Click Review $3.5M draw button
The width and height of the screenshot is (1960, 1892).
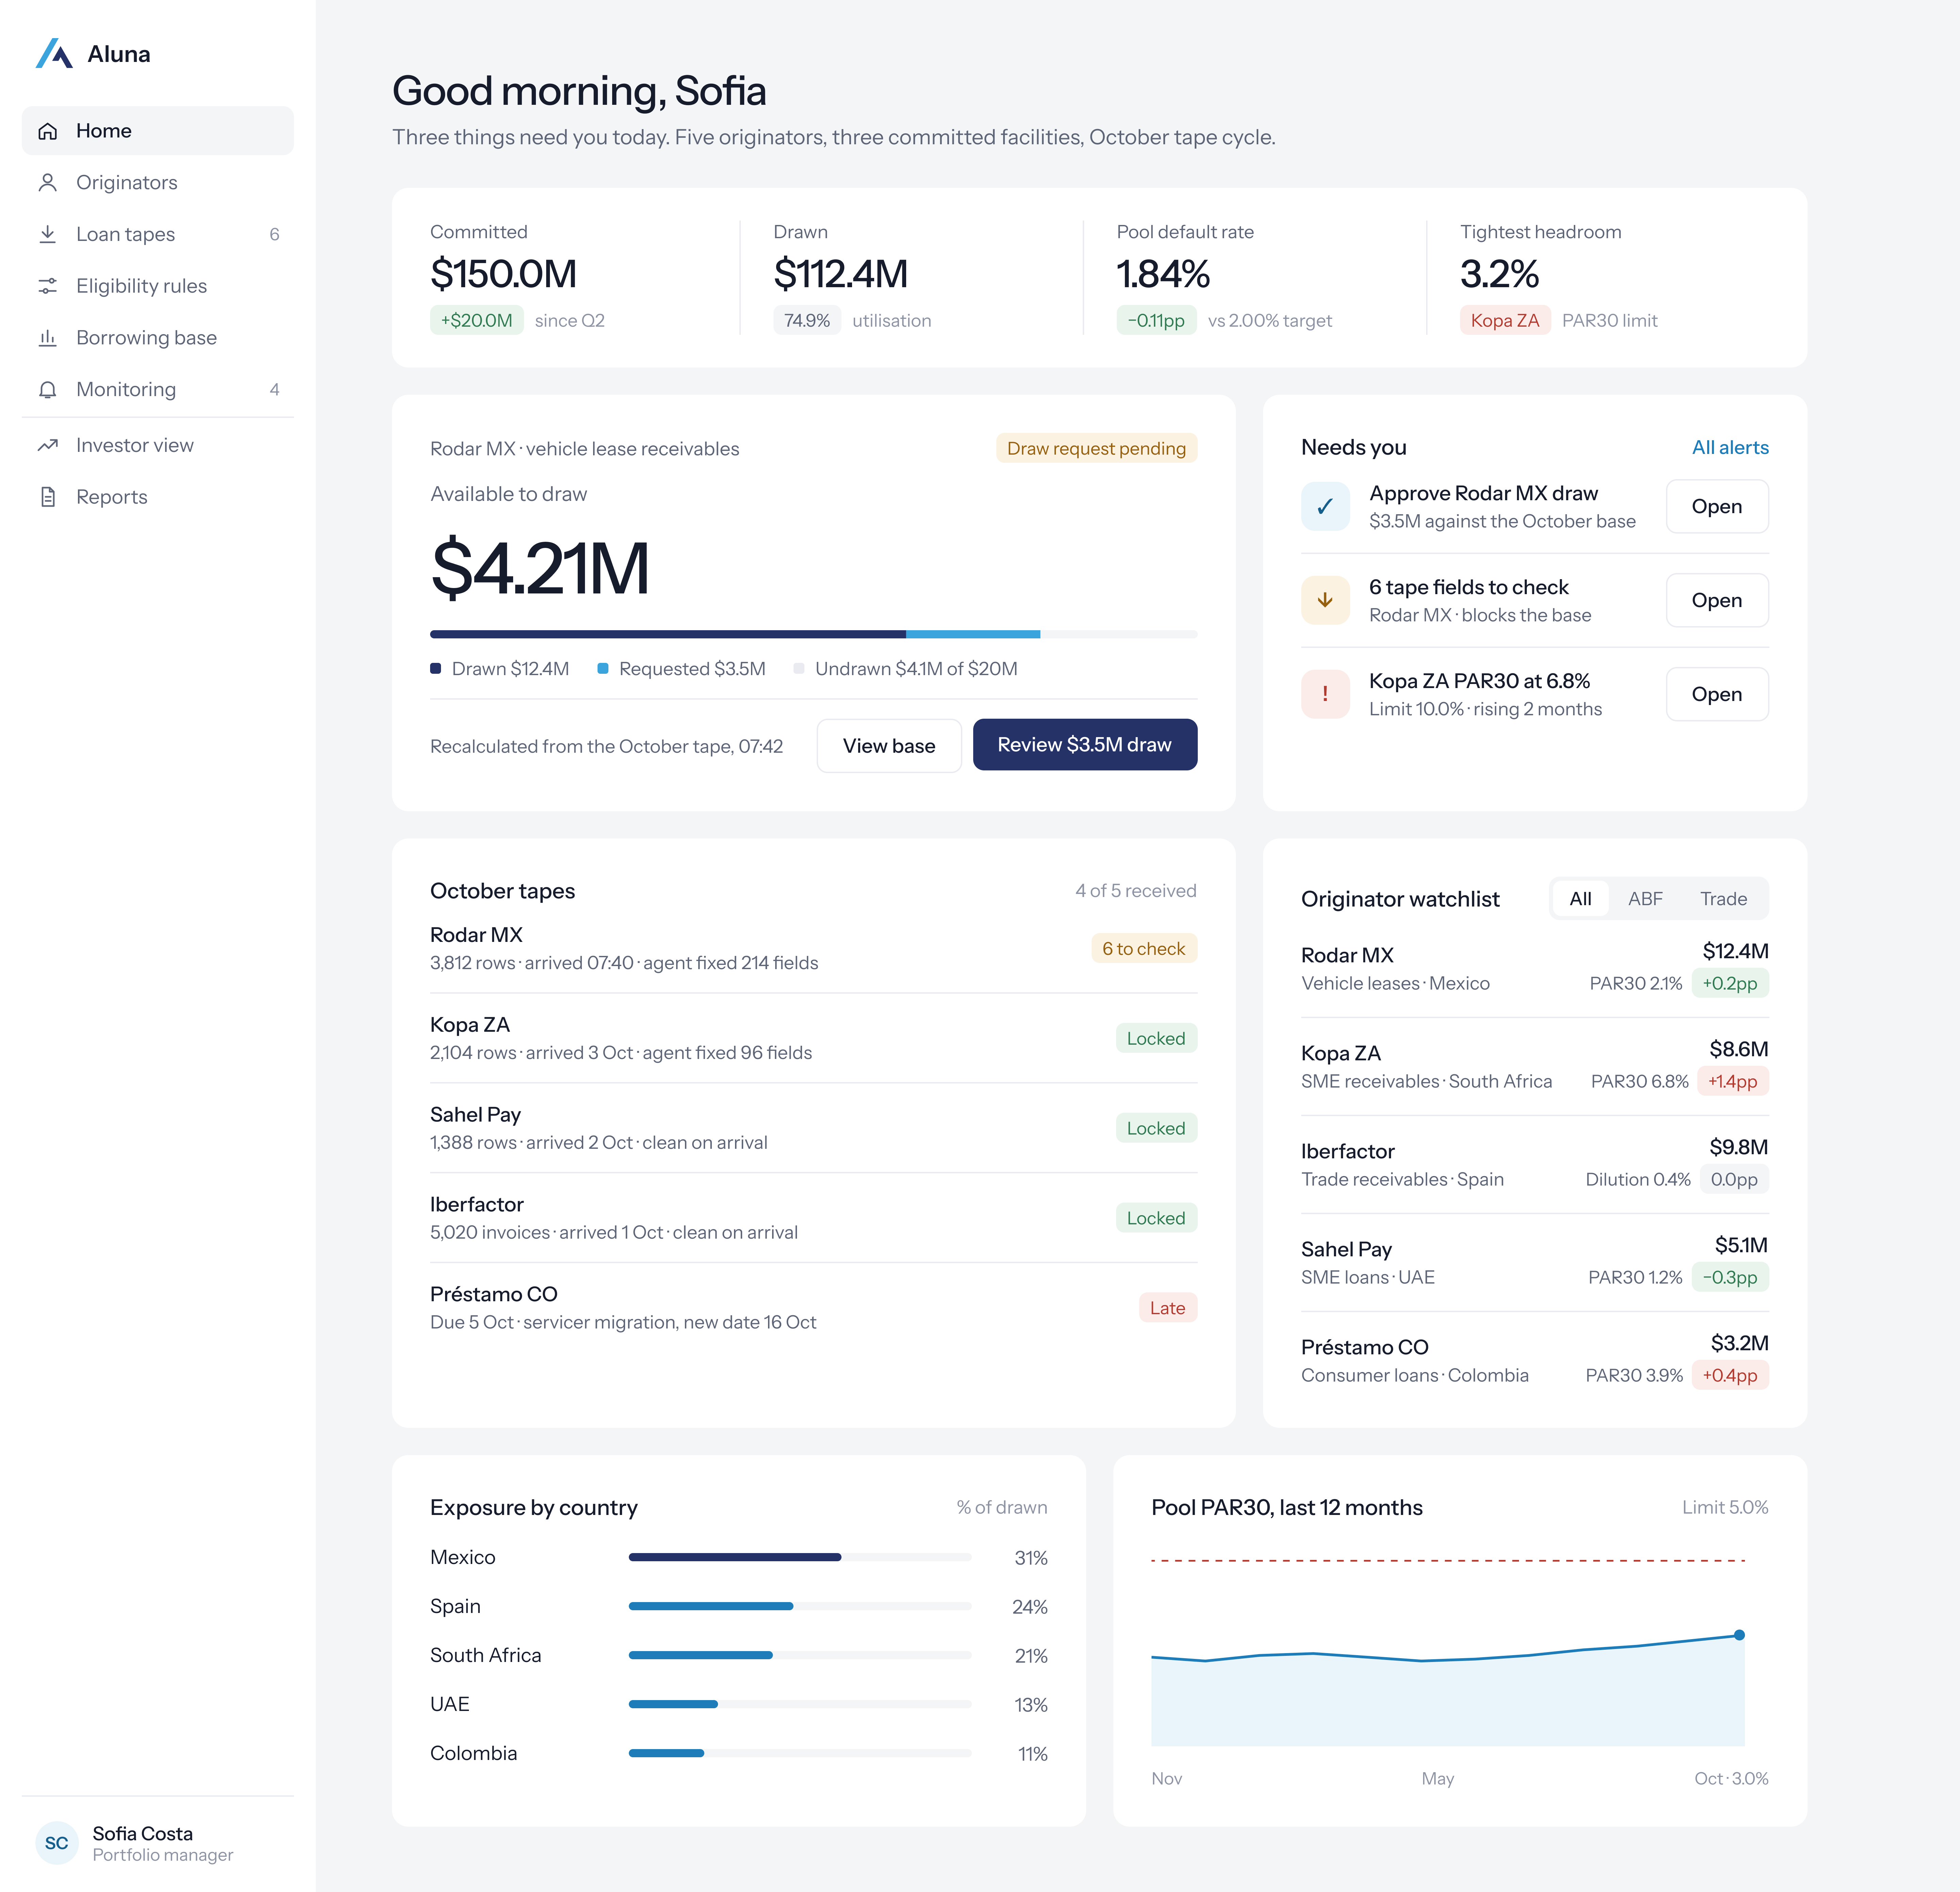[x=1085, y=745]
